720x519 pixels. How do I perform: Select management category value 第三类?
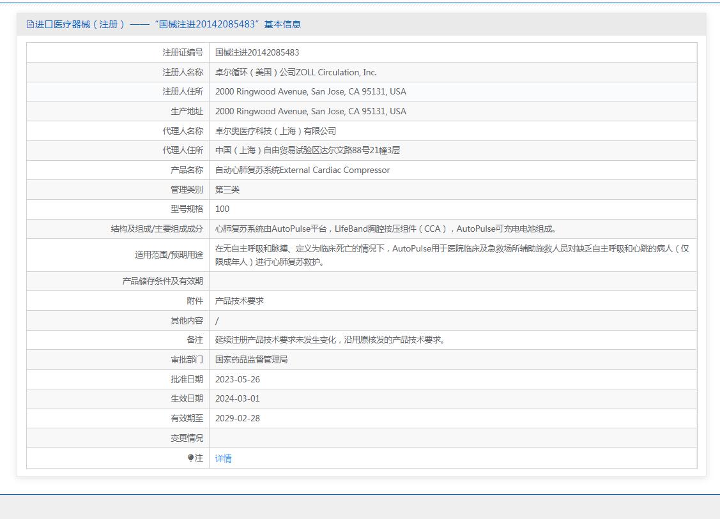click(227, 190)
